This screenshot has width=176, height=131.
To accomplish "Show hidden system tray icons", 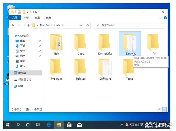I will pos(122,125).
